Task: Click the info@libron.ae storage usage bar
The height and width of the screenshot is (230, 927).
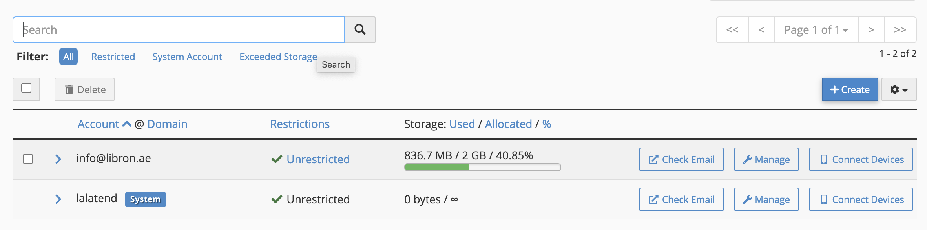Action: pos(482,167)
